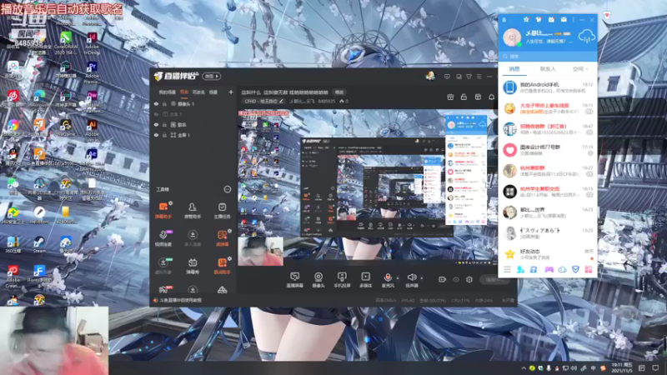This screenshot has height=375, width=667.
Task: Open the 房管助手 tool
Action: click(193, 211)
